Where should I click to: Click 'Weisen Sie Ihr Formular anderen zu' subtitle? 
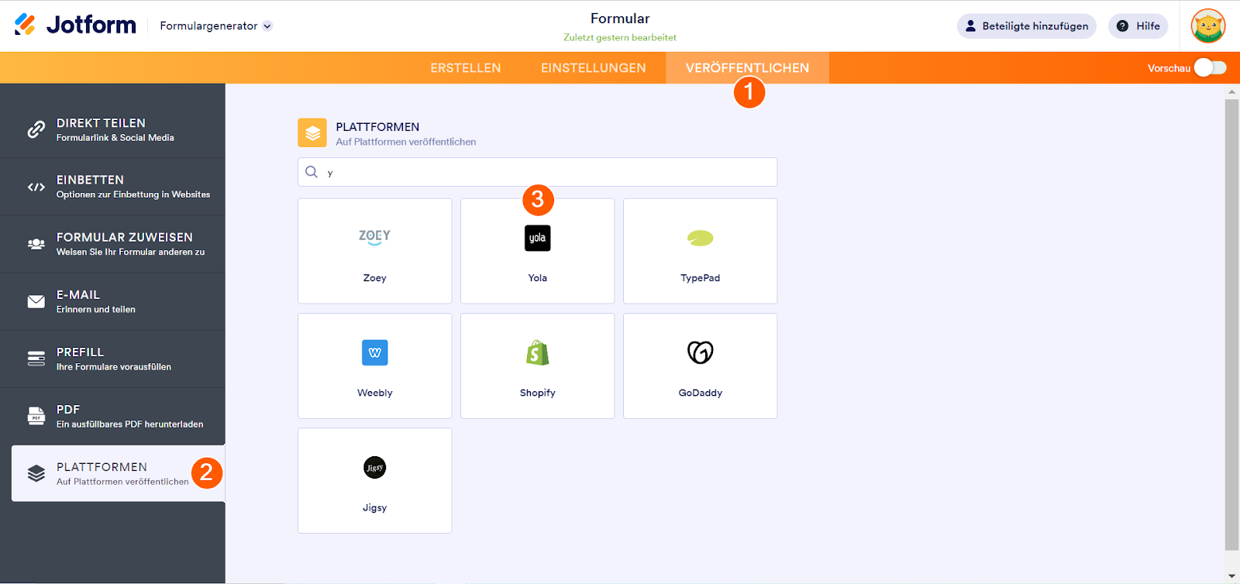(x=131, y=252)
